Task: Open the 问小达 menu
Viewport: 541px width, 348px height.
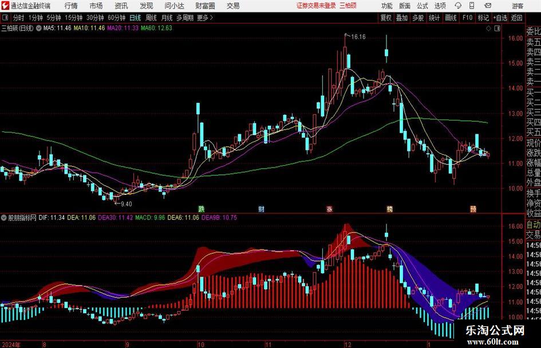Action: tap(174, 6)
